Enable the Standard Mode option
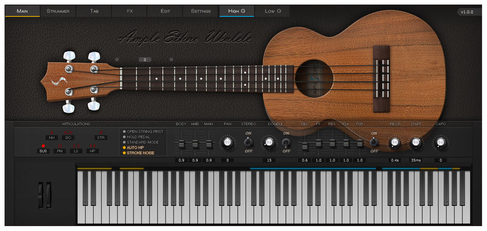Screen dimensions: 487x231 click(141, 142)
